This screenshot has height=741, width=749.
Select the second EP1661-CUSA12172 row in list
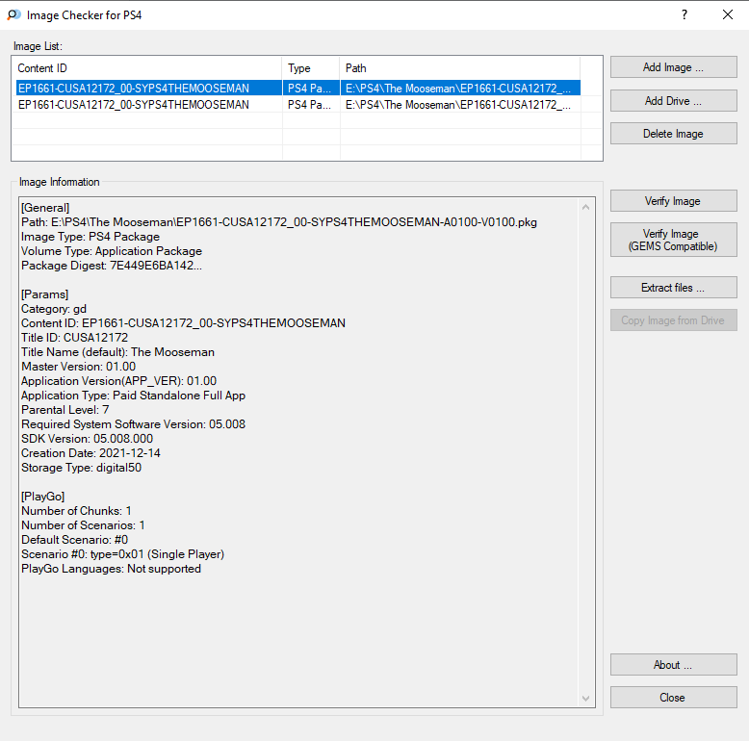(x=298, y=105)
